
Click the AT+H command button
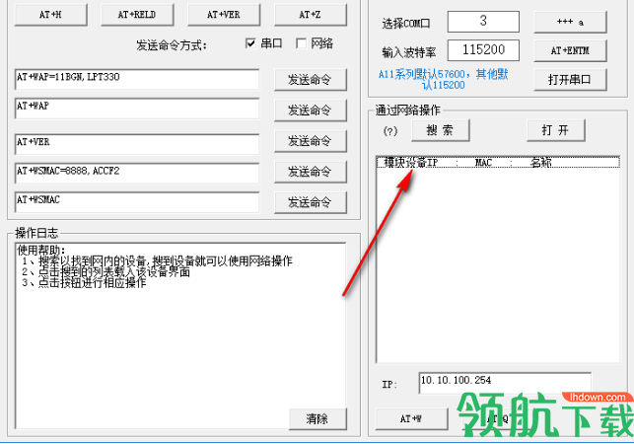pos(51,15)
